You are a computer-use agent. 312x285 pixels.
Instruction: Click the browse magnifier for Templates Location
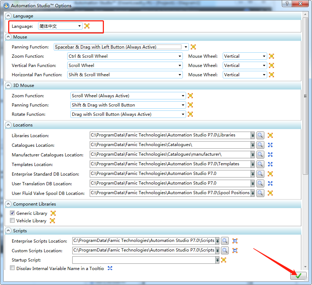point(260,164)
